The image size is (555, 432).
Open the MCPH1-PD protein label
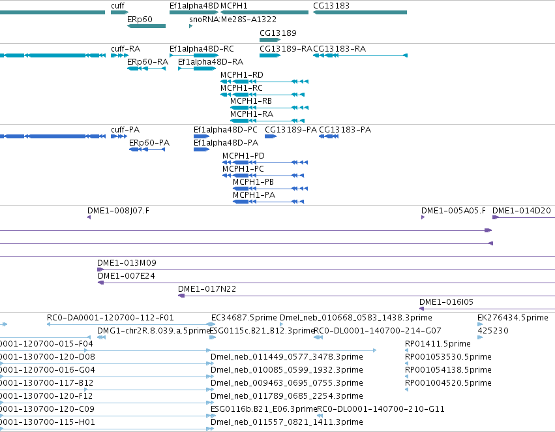pos(243,156)
